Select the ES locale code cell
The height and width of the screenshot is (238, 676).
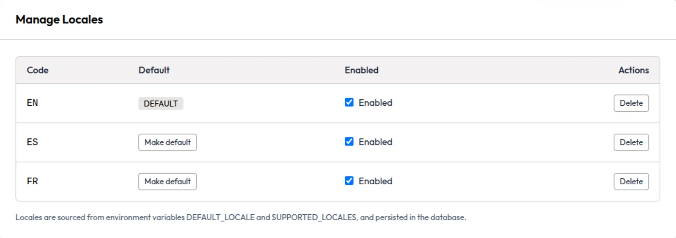pos(33,142)
